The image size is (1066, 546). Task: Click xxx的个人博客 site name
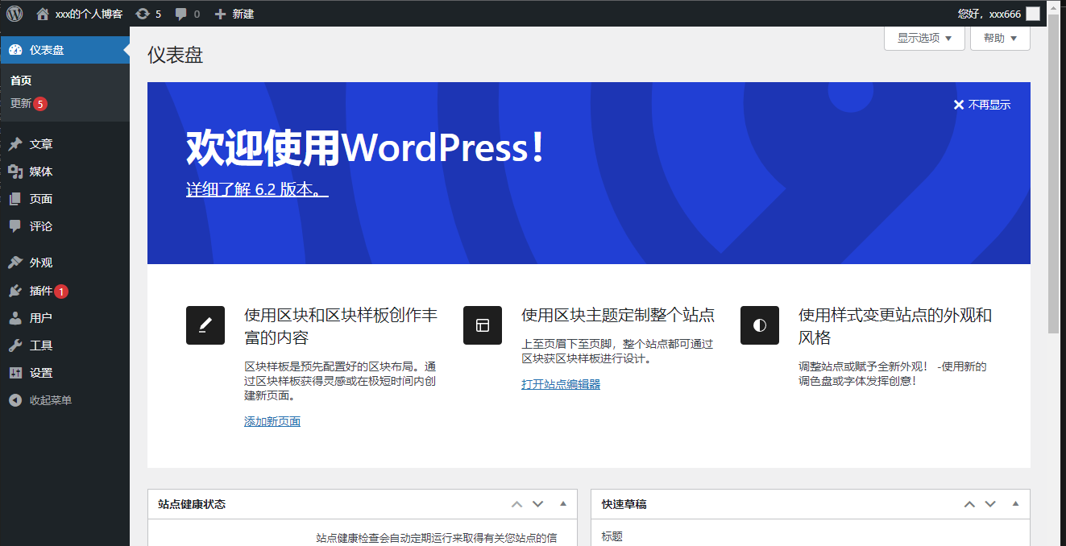coord(89,14)
